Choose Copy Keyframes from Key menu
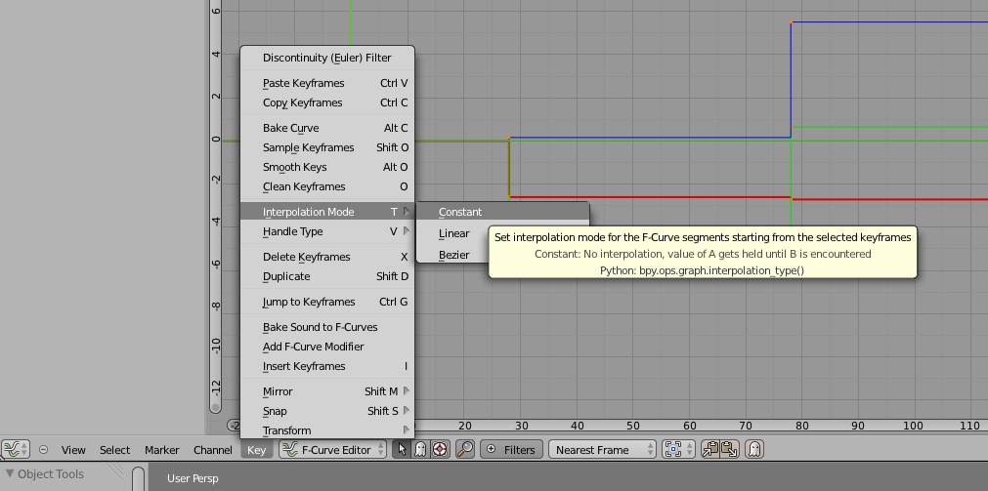 pyautogui.click(x=327, y=102)
